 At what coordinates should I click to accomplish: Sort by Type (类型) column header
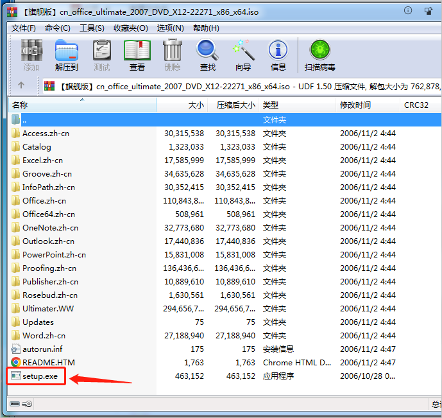click(298, 105)
